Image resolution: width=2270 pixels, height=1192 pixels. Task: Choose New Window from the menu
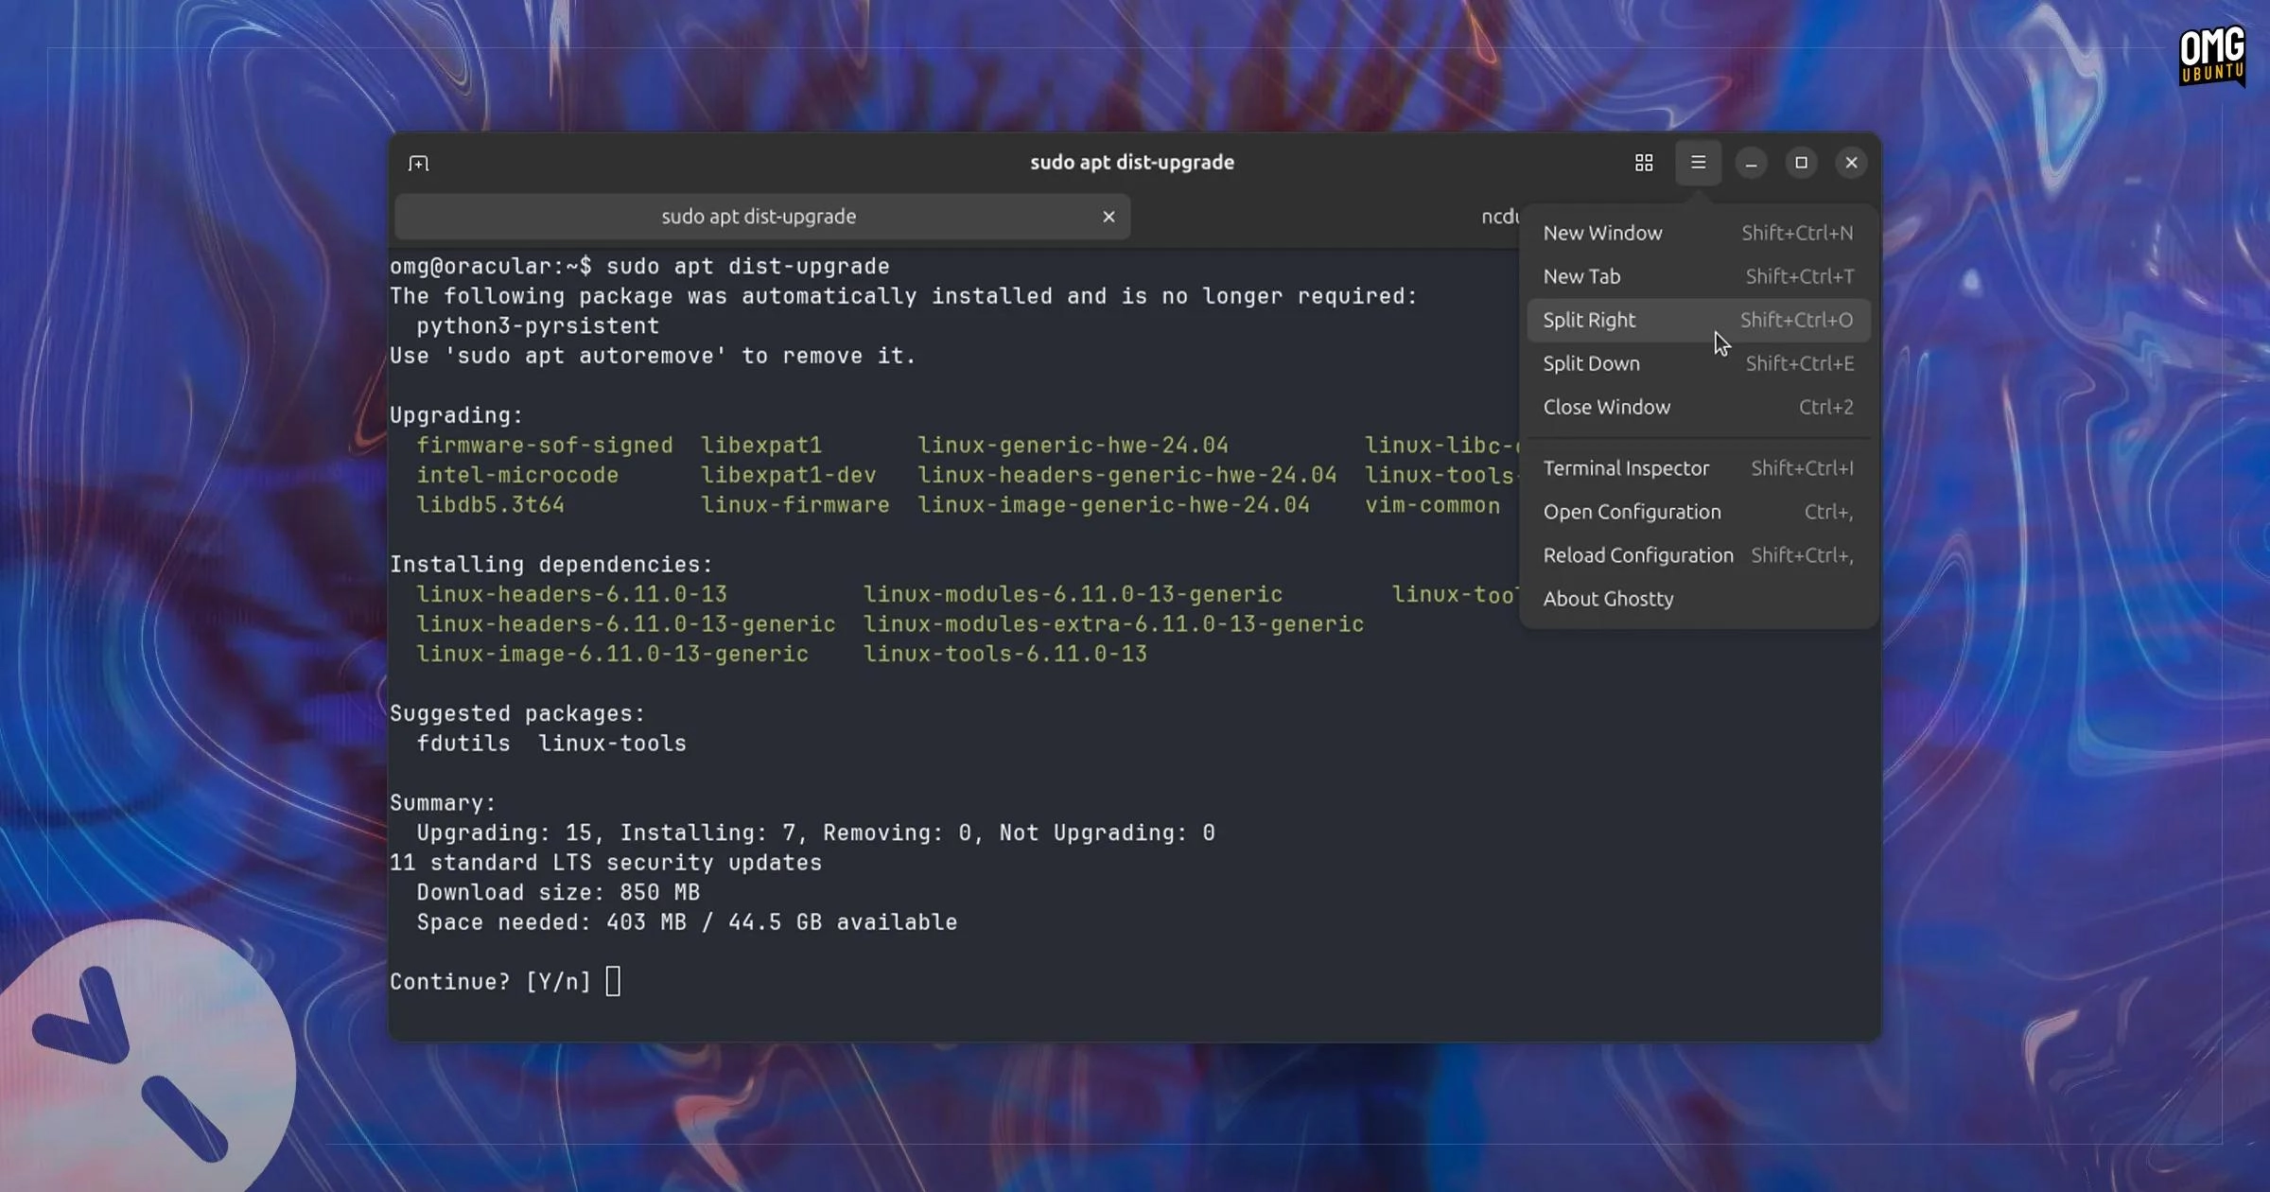tap(1699, 233)
